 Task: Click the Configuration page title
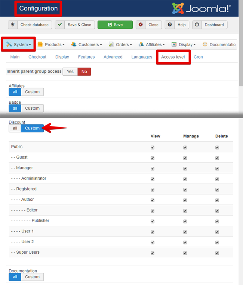(x=39, y=8)
